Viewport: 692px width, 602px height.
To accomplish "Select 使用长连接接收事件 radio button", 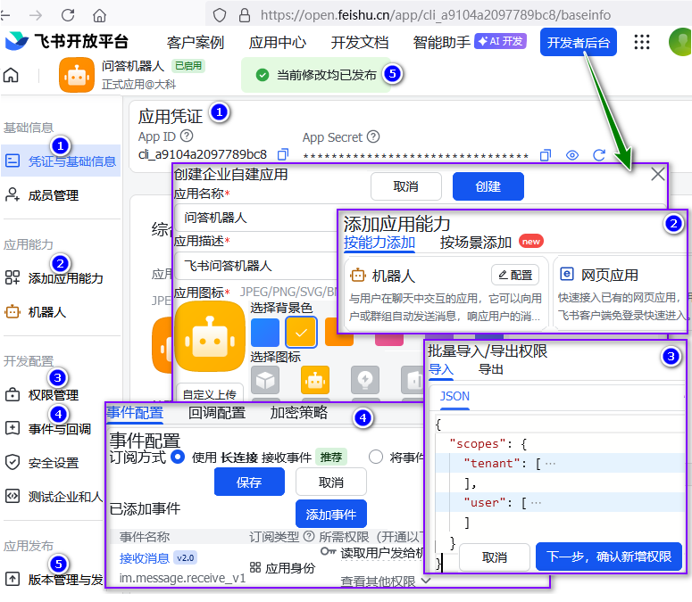I will click(178, 457).
